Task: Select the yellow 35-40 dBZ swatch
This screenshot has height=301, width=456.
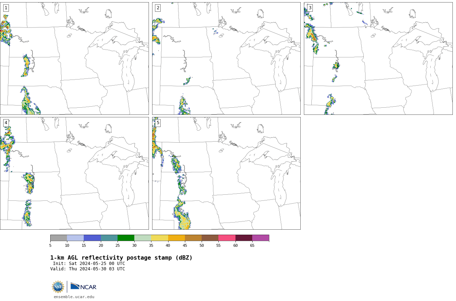Action: (x=160, y=238)
